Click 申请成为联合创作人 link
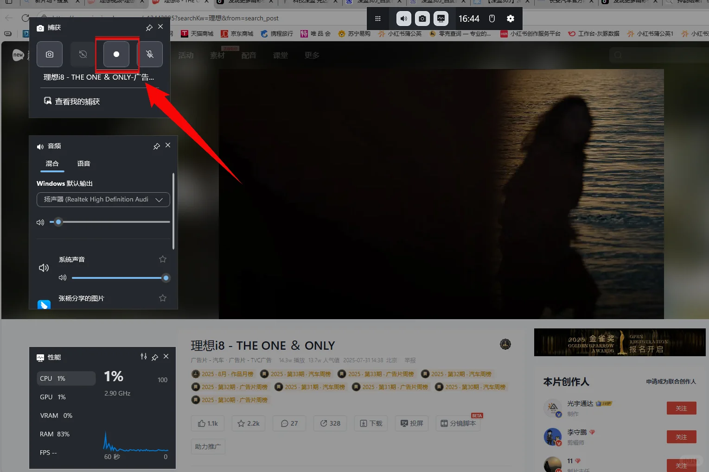This screenshot has width=709, height=472. (x=671, y=382)
